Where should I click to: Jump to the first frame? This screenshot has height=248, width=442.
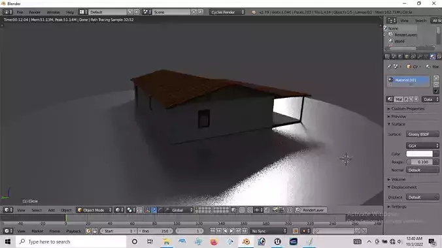212,231
